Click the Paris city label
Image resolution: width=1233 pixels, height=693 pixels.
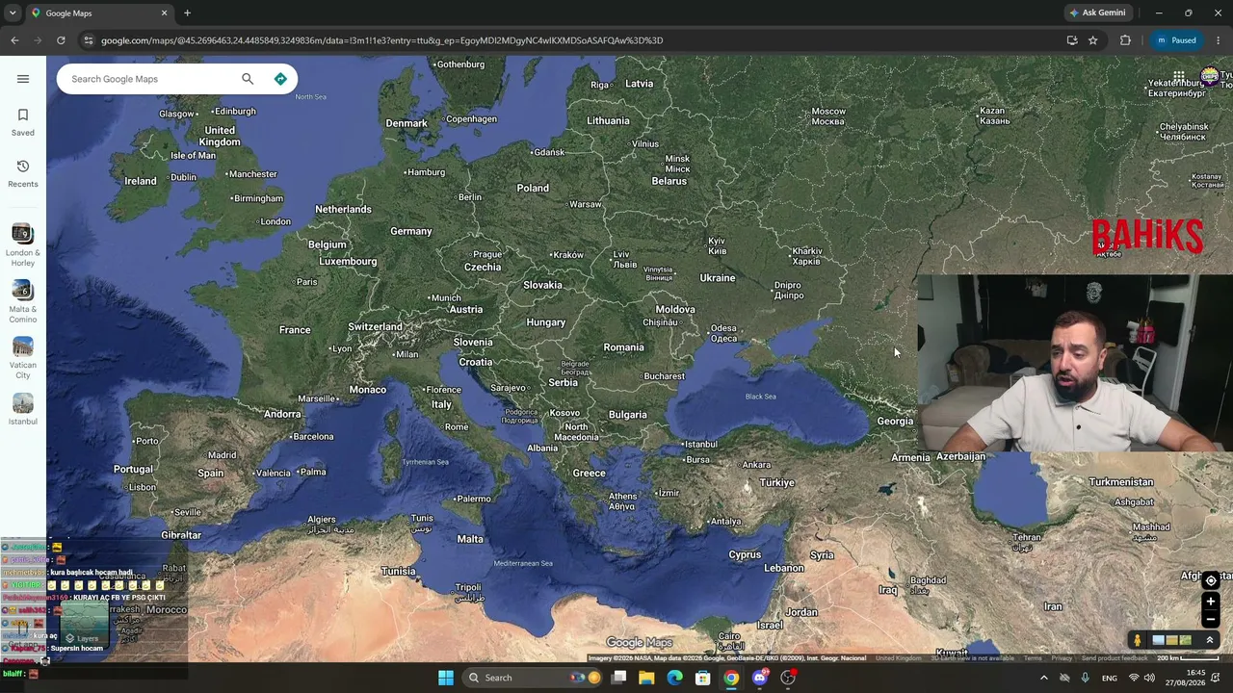(307, 282)
